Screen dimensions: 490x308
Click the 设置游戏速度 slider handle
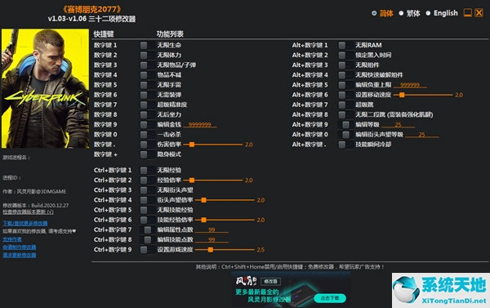211,250
